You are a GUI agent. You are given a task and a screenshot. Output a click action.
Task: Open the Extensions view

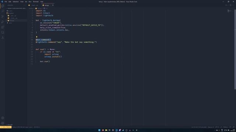pyautogui.click(x=3, y=27)
